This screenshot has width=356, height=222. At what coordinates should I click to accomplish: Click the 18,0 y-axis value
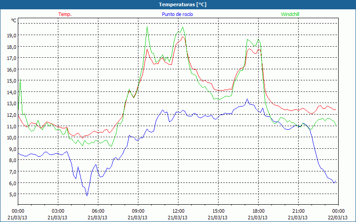coord(12,47)
